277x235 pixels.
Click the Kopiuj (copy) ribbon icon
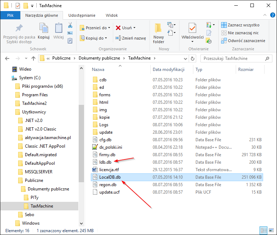point(43,31)
